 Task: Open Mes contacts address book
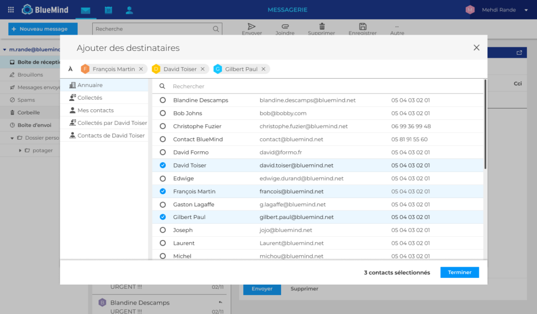pos(95,110)
